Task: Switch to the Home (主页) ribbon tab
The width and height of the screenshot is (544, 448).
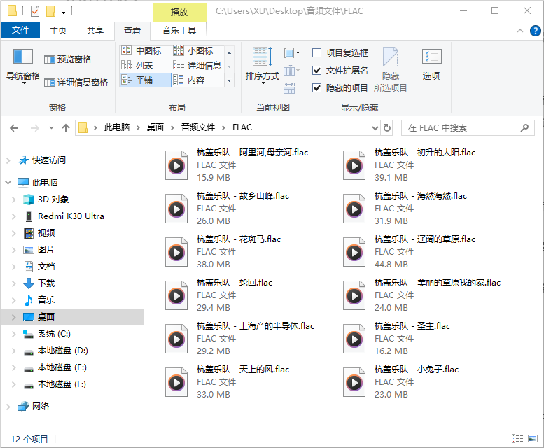Action: 58,31
